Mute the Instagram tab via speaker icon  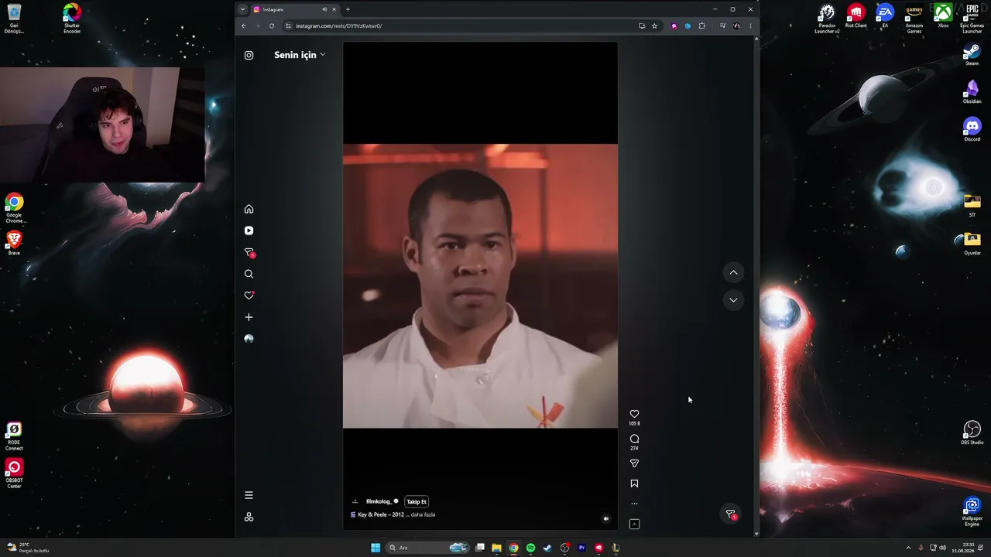324,9
